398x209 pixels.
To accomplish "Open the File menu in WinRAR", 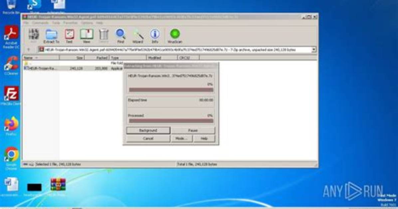I will pyautogui.click(x=26, y=23).
